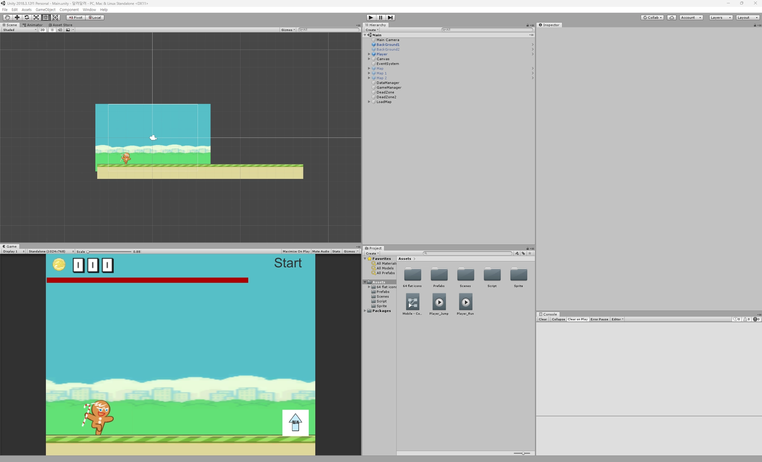This screenshot has width=762, height=462.
Task: Toggle Local handle rotation
Action: (95, 17)
